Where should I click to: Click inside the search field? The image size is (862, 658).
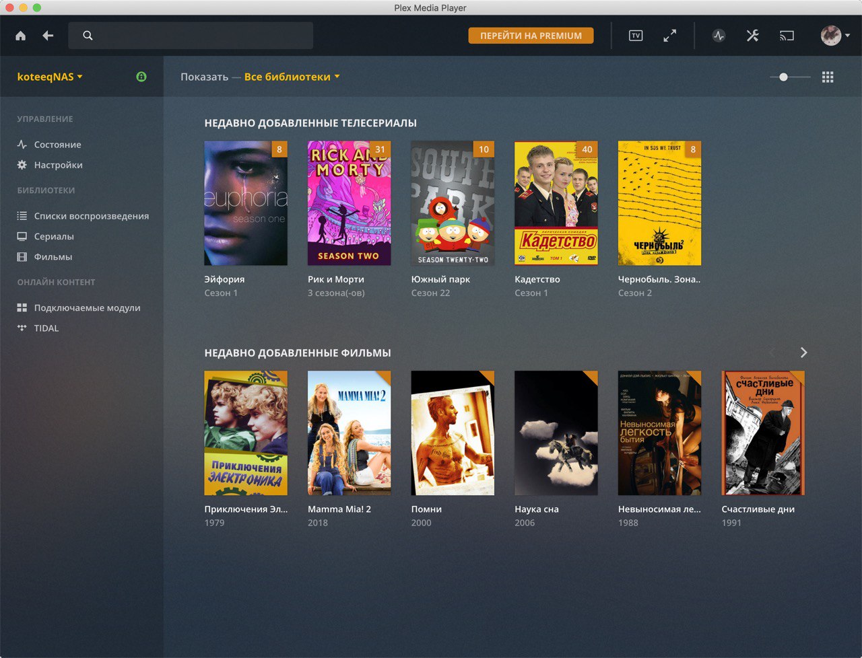coord(191,36)
